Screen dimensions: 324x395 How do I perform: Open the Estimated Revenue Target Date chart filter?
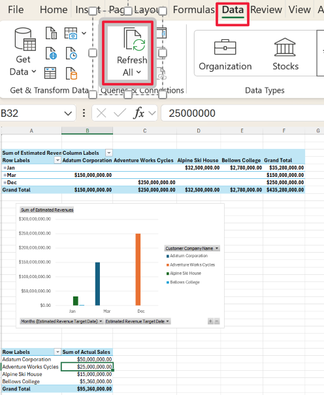tap(138, 321)
